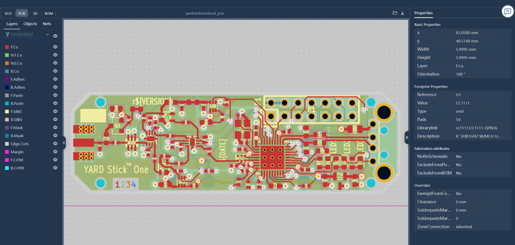Open the chat bubble button

(507, 11)
